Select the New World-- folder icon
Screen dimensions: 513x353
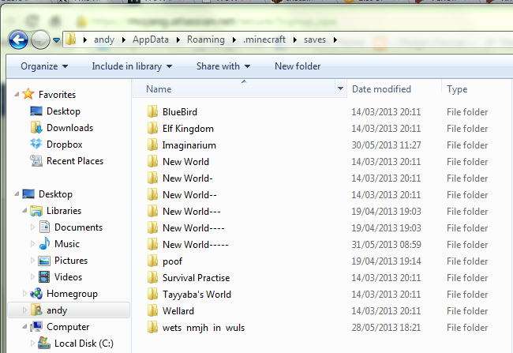point(152,194)
